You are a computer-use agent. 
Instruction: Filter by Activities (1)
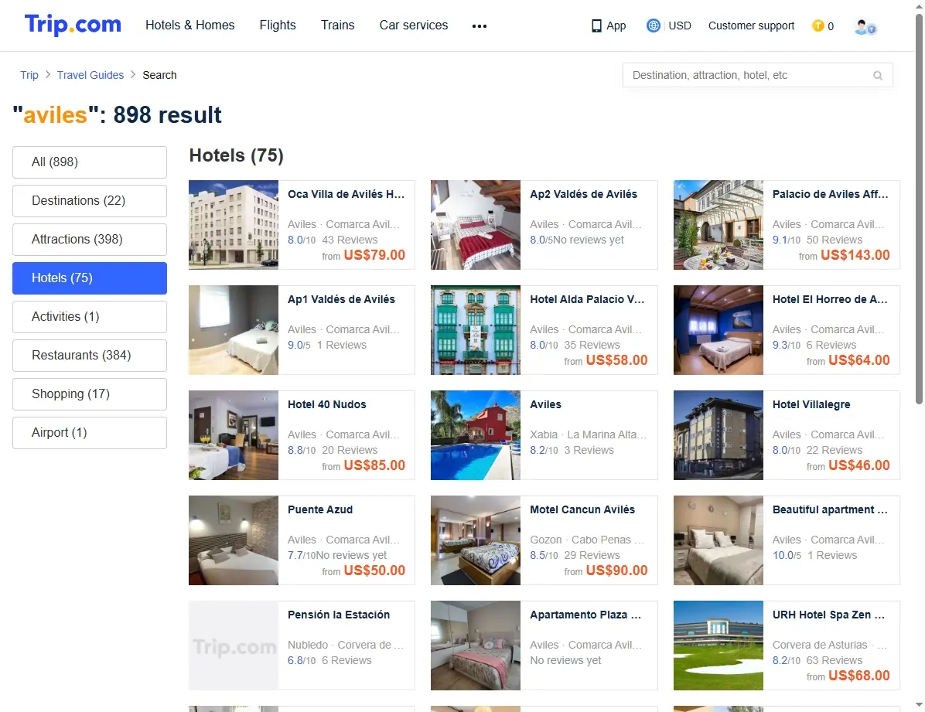pos(90,317)
